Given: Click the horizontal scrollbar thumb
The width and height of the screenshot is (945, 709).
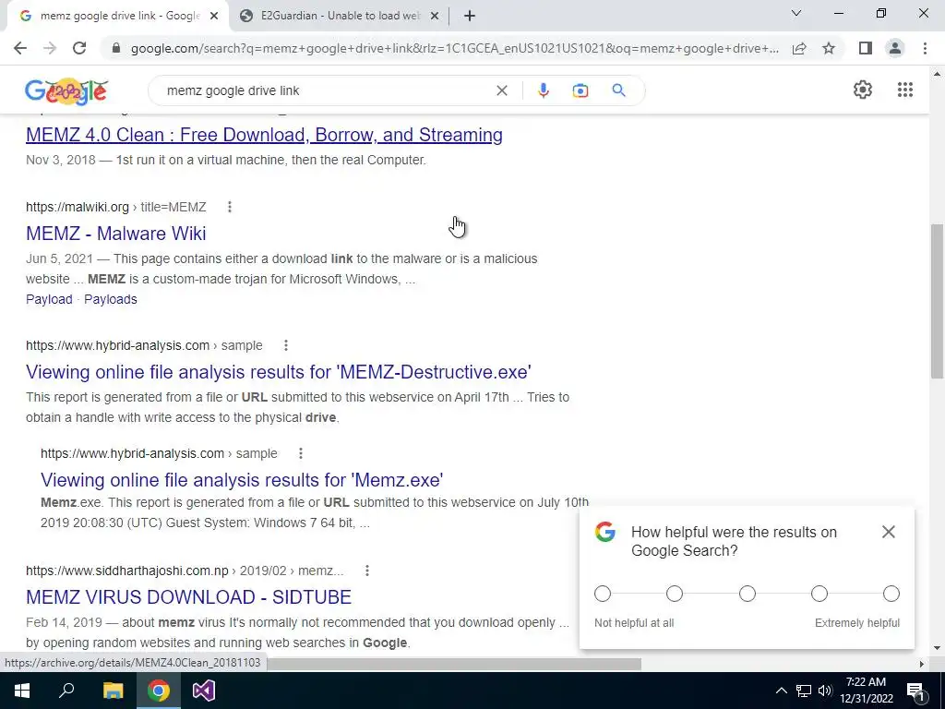Looking at the screenshot, I should [454, 664].
